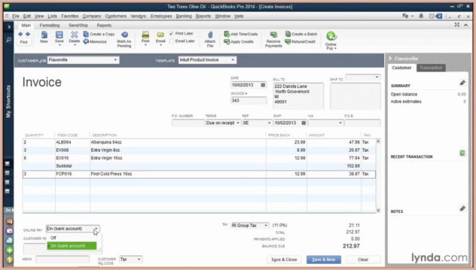This screenshot has height=270, width=476.
Task: Open the date calendar picker icon
Action: tap(263, 85)
